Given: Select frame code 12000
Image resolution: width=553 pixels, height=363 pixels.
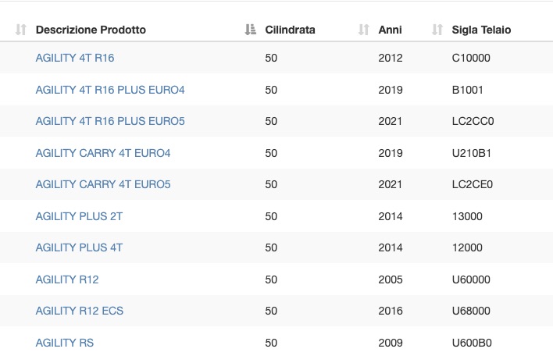Looking at the screenshot, I should click(467, 247).
